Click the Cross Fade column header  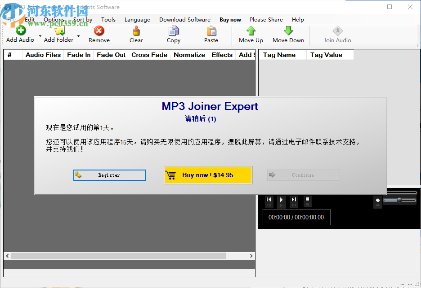pos(149,55)
